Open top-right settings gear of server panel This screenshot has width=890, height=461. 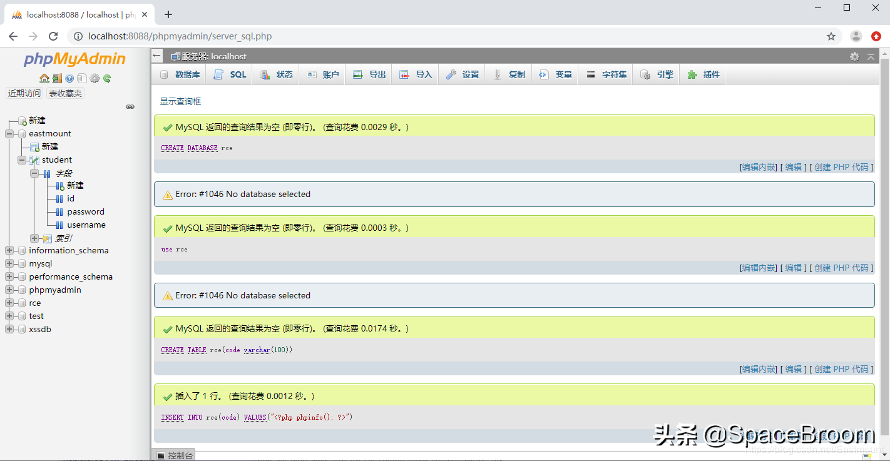point(854,56)
